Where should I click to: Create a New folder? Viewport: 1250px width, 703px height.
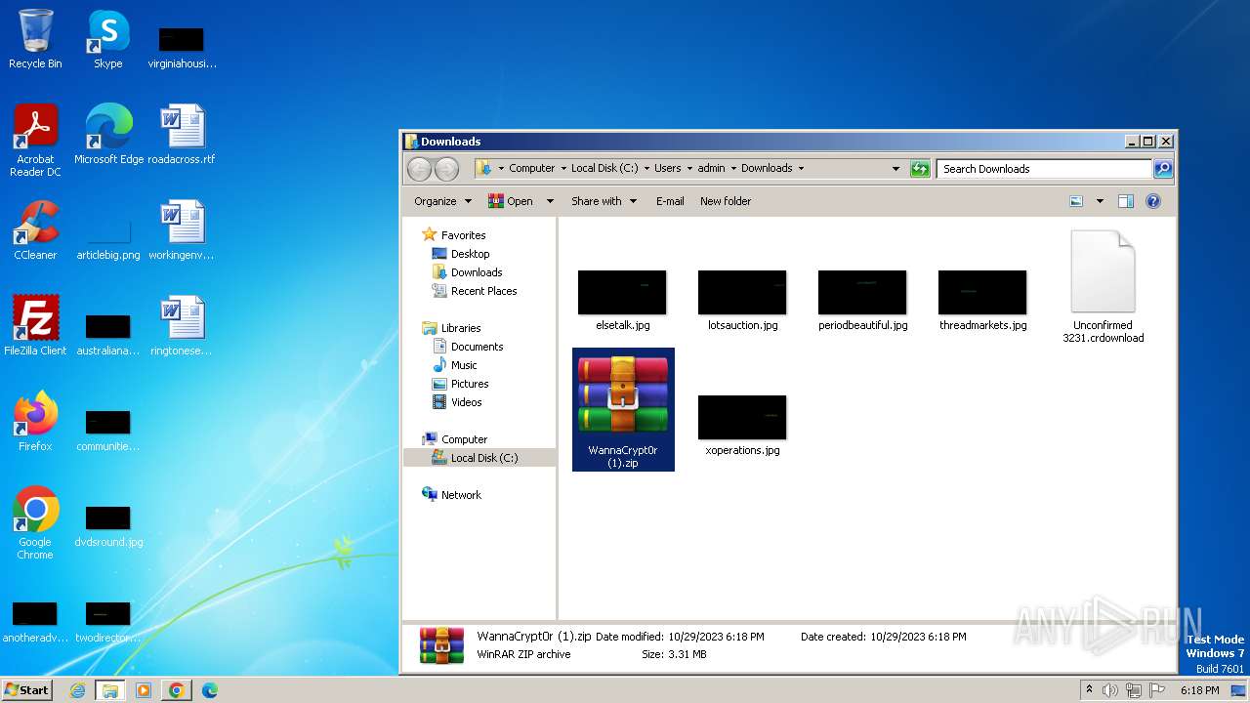[x=726, y=201]
